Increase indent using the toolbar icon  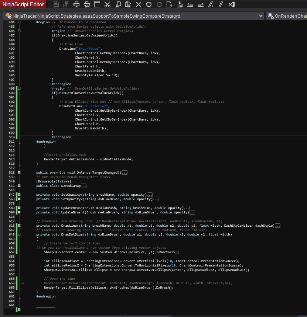coord(200,5)
